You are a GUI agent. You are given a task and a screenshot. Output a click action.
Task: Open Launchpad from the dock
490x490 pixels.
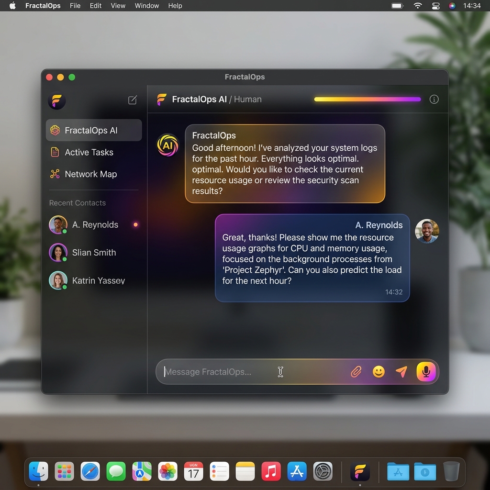pyautogui.click(x=65, y=471)
